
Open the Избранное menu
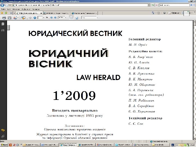click(x=26, y=9)
